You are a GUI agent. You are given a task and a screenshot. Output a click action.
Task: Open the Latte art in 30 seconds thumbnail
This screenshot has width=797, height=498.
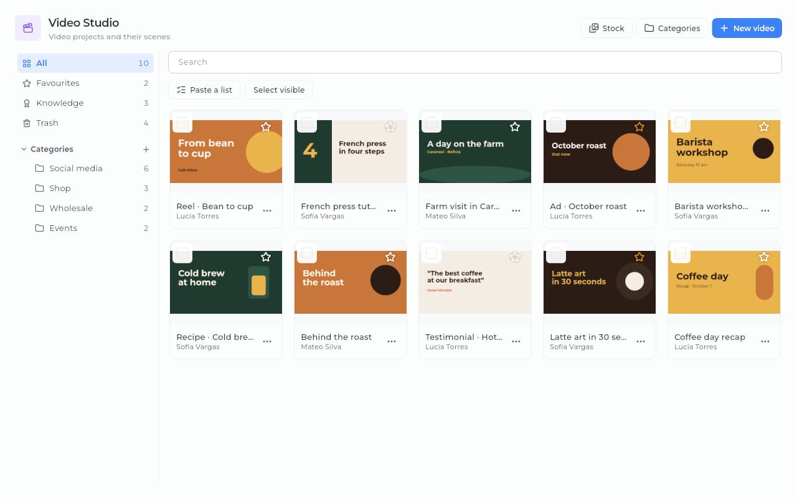click(x=600, y=282)
